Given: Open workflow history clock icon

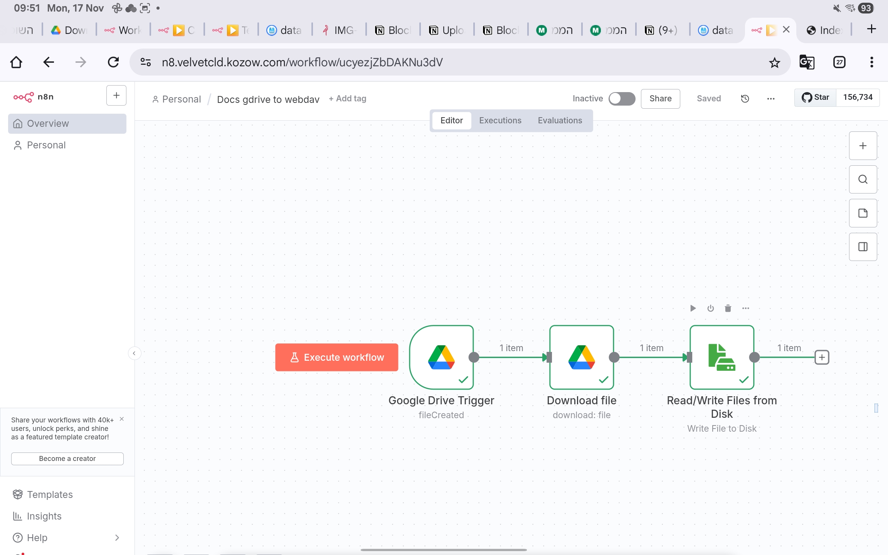Looking at the screenshot, I should point(745,99).
